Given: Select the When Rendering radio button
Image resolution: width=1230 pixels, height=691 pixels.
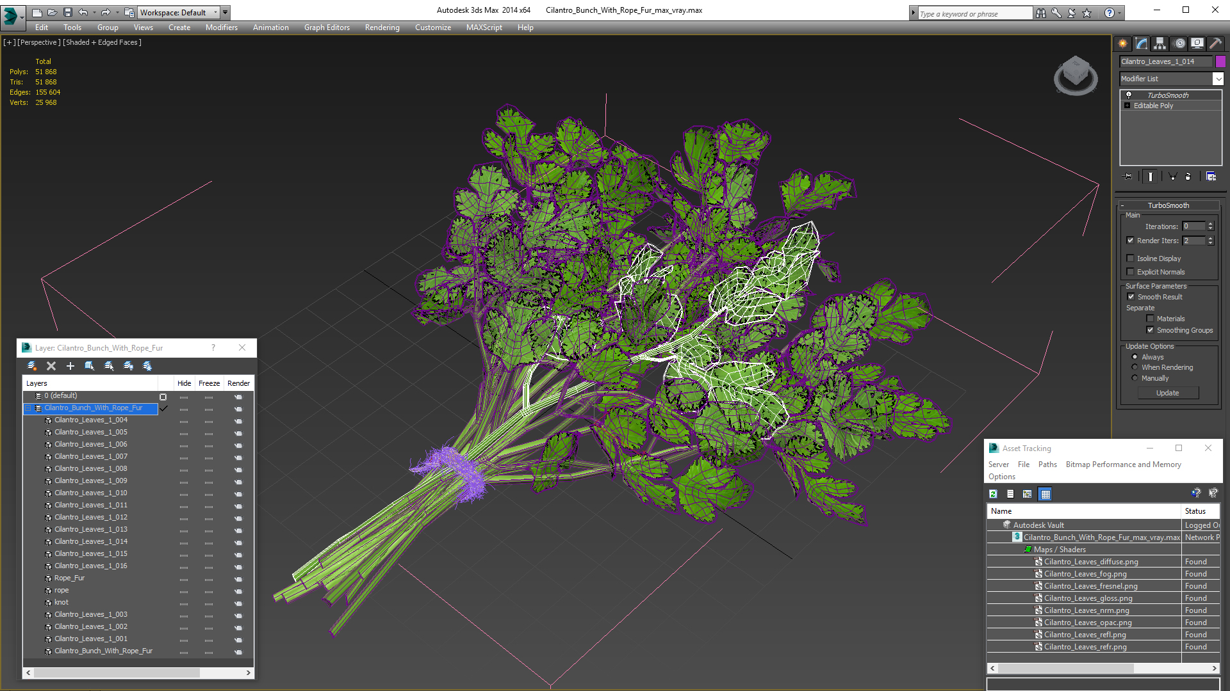Looking at the screenshot, I should click(1135, 367).
